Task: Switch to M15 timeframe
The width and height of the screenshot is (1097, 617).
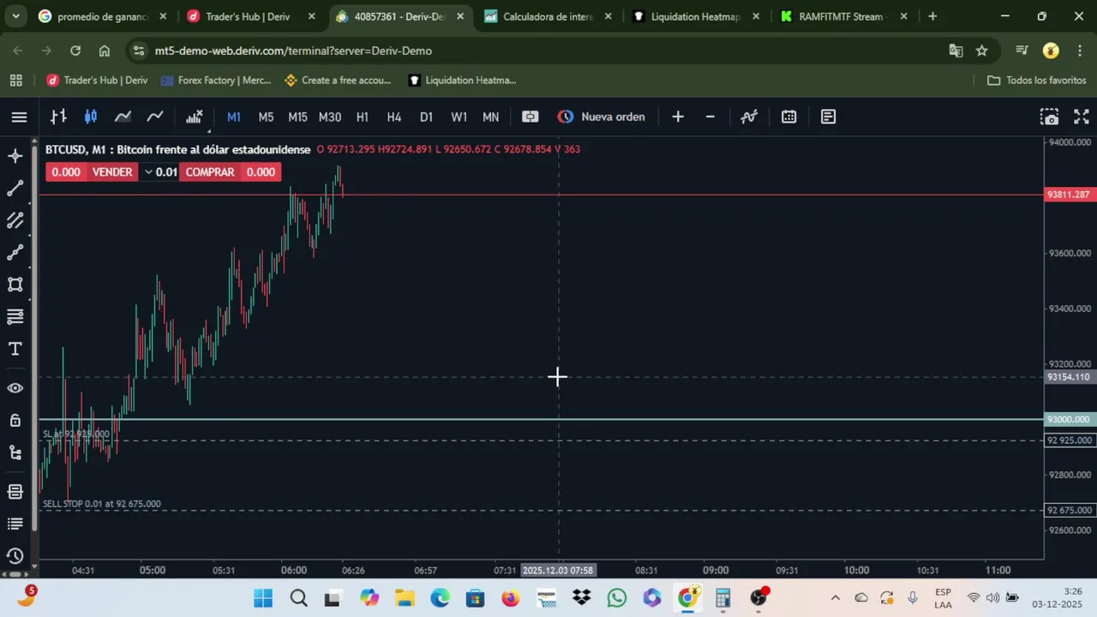Action: click(297, 117)
